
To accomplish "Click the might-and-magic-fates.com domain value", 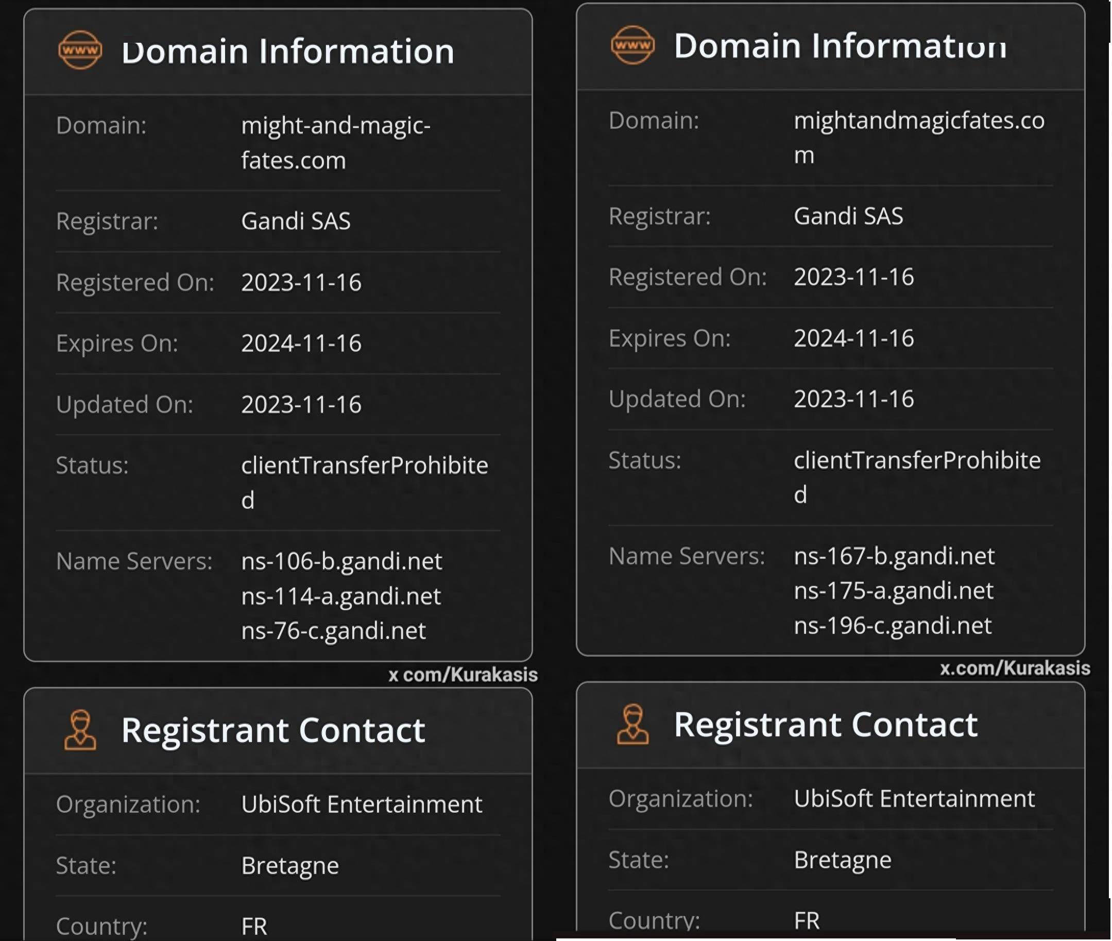I will [x=335, y=143].
